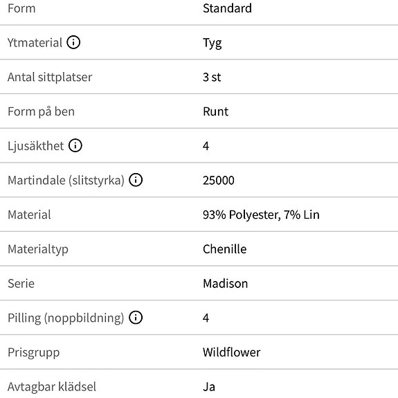Select the Wildflower prisgrupp value
The image size is (398, 398).
tap(231, 352)
